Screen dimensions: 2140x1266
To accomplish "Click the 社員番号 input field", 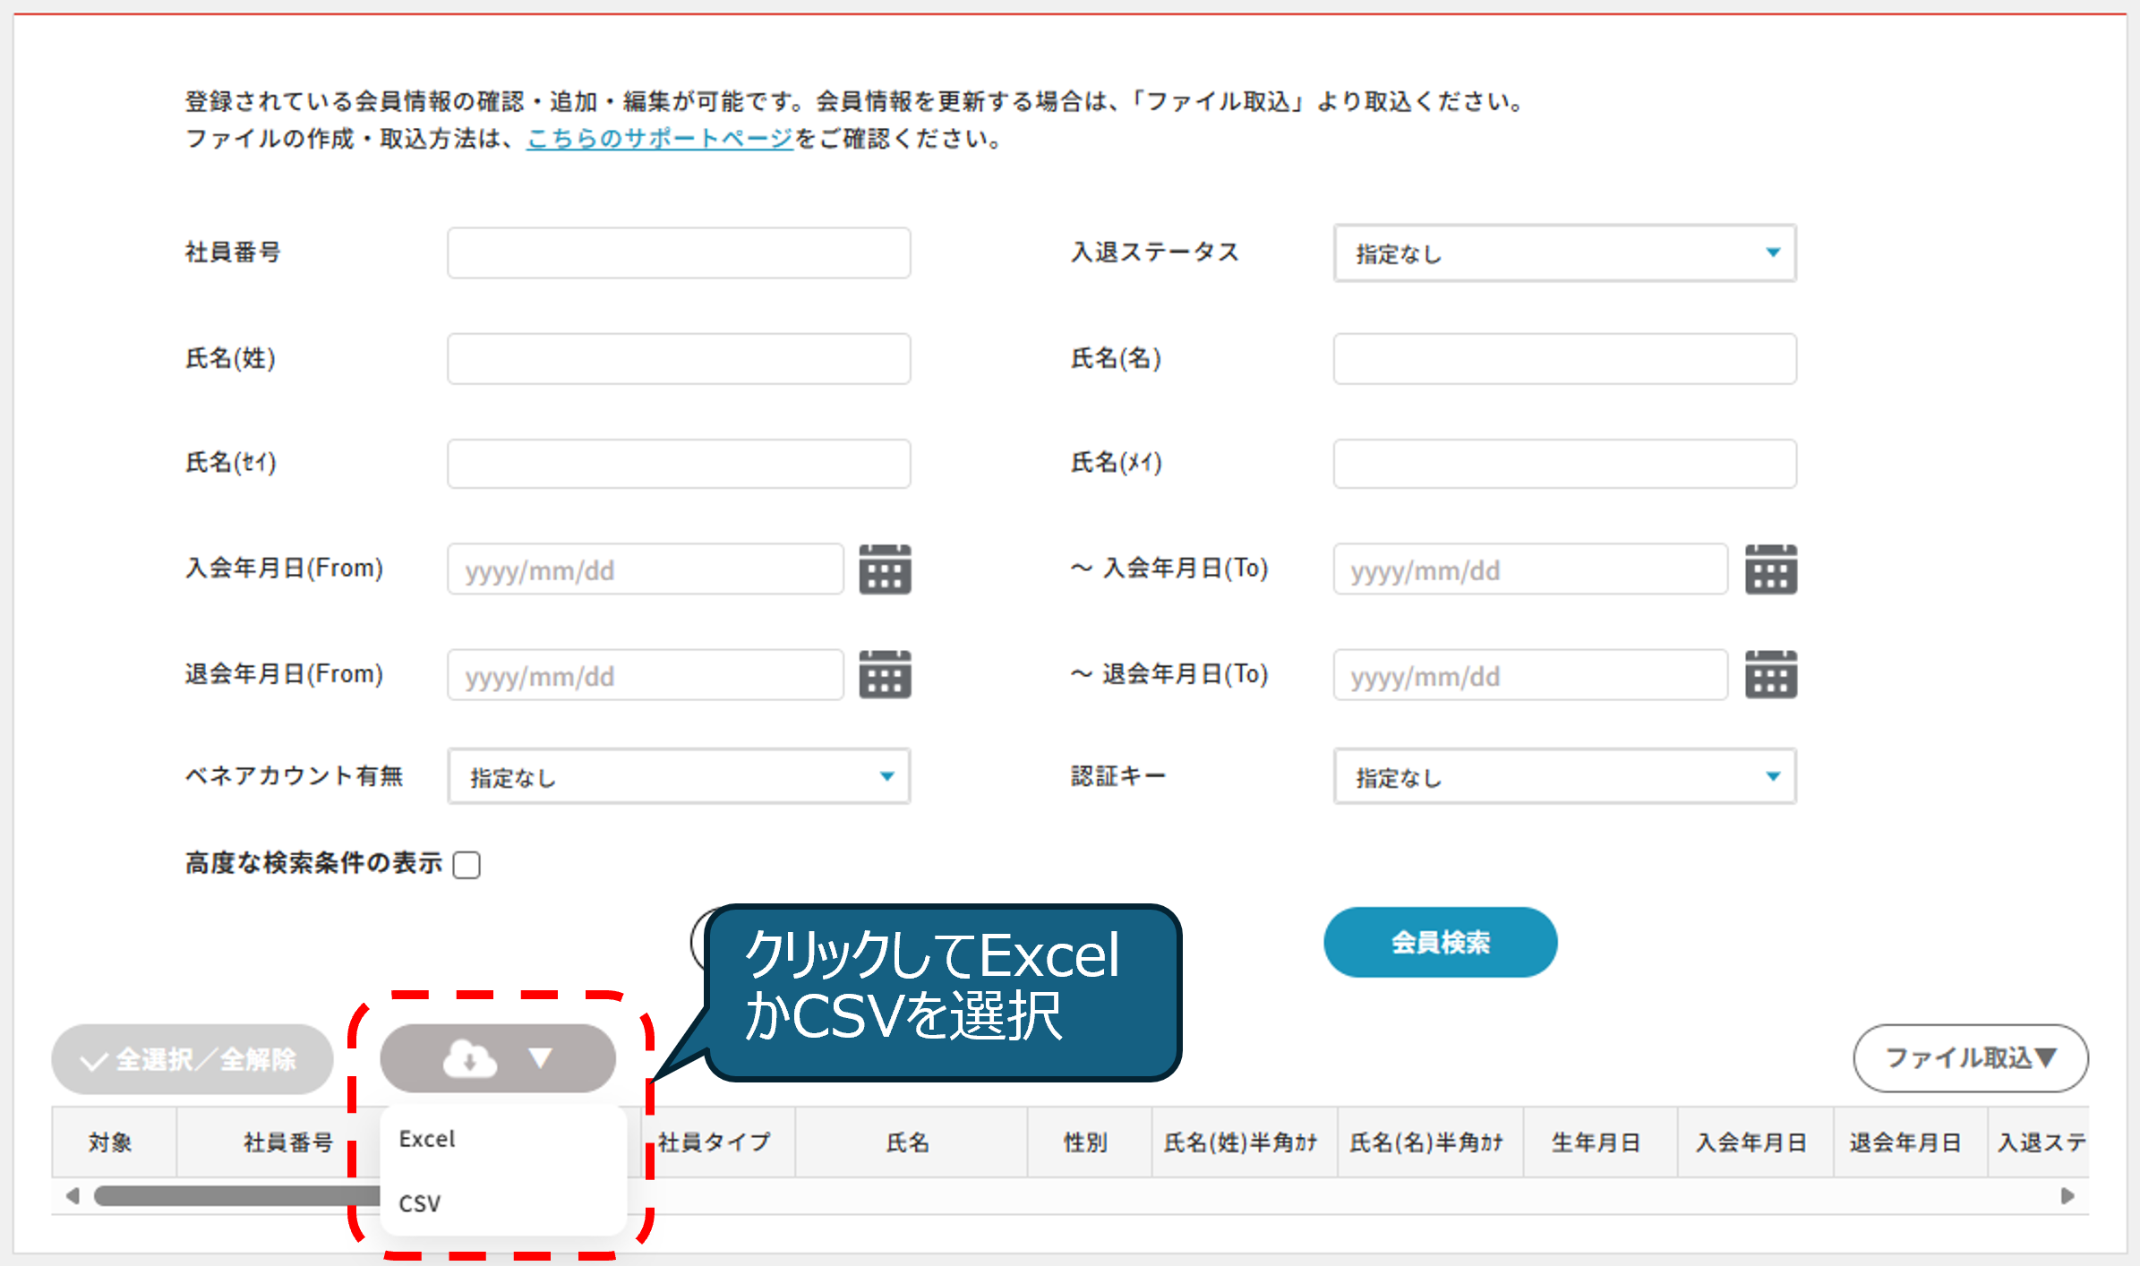I will (679, 253).
